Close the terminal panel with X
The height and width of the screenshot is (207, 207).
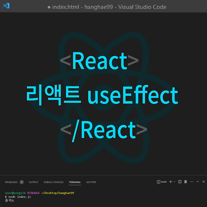coord(204,182)
